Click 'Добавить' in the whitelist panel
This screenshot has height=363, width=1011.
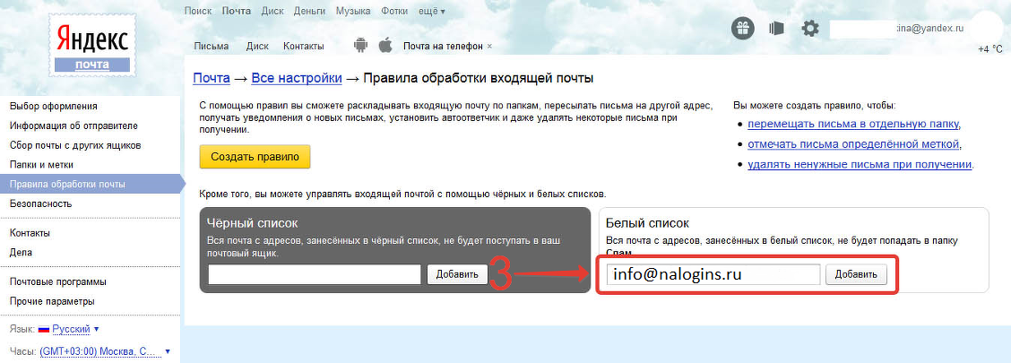point(856,274)
